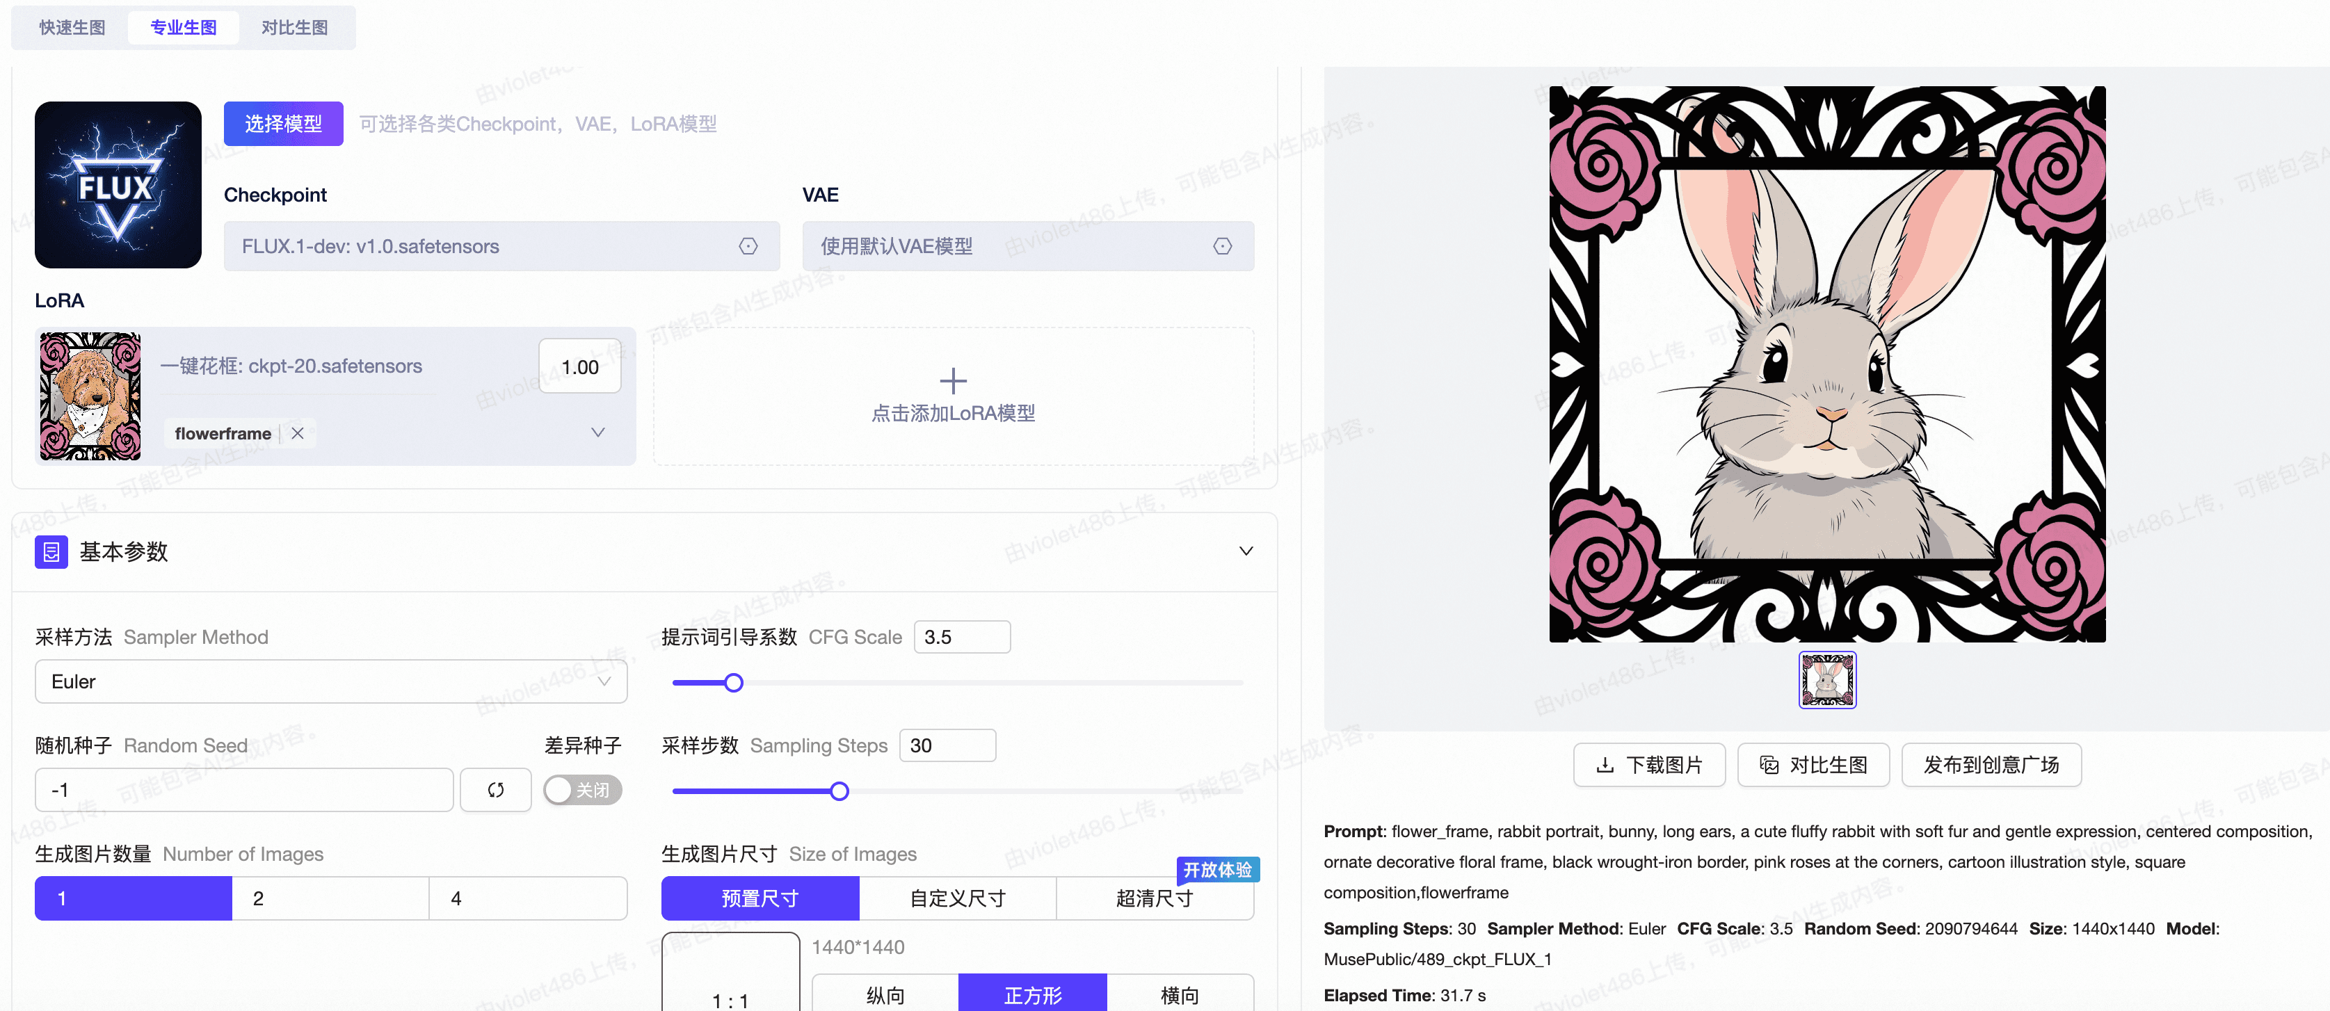
Task: Expand the flowerframe LoRA details chevron
Action: (598, 432)
